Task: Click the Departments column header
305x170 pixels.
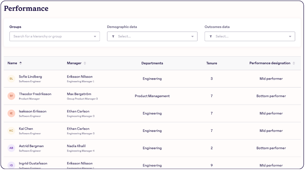Action: 152,63
